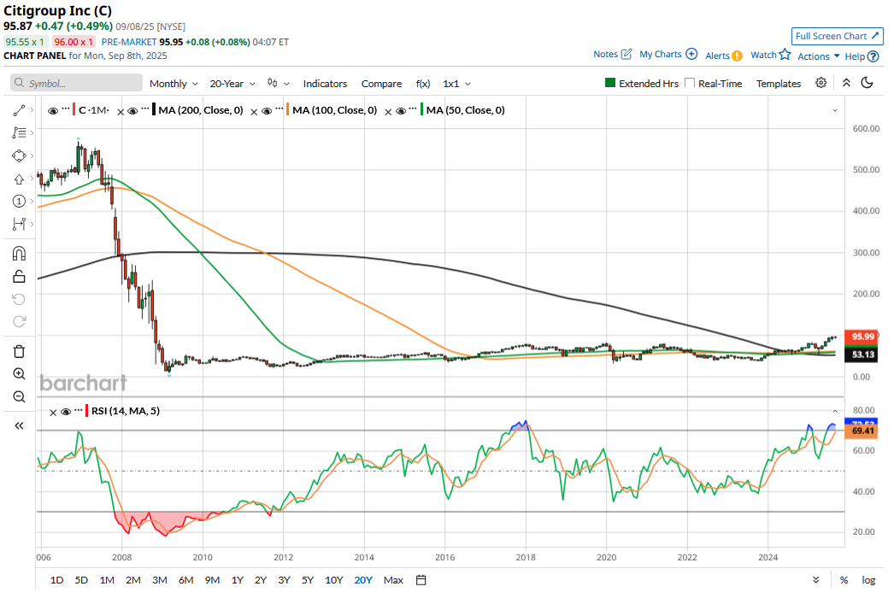Hide the RSI (14, MA, 5) pane

66,412
